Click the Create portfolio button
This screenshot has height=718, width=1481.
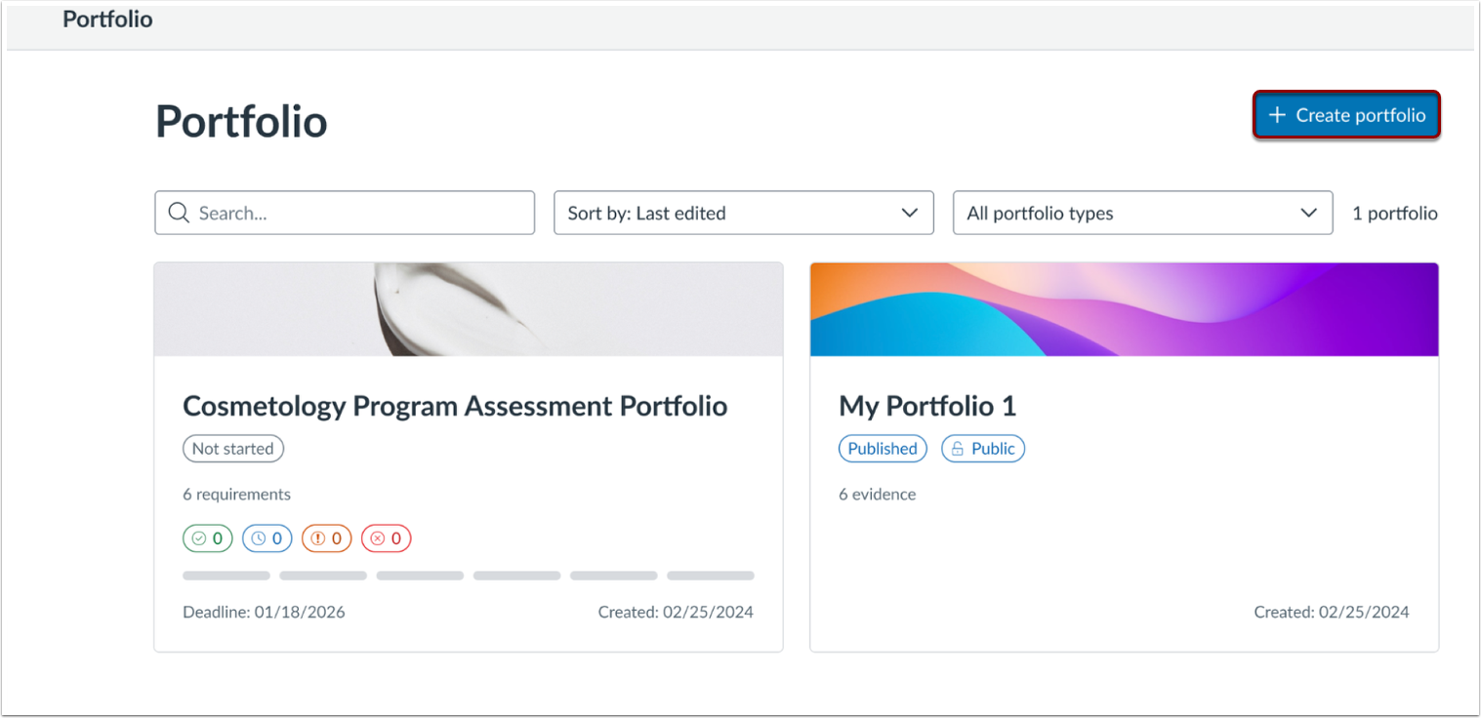(1346, 115)
